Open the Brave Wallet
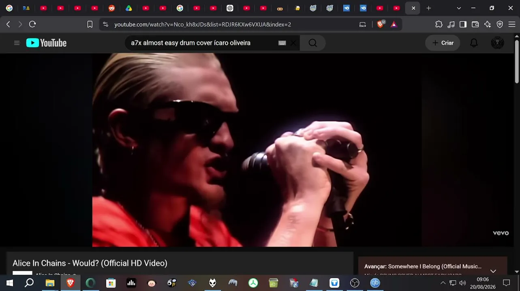Viewport: 520px width, 291px height. coord(475,24)
